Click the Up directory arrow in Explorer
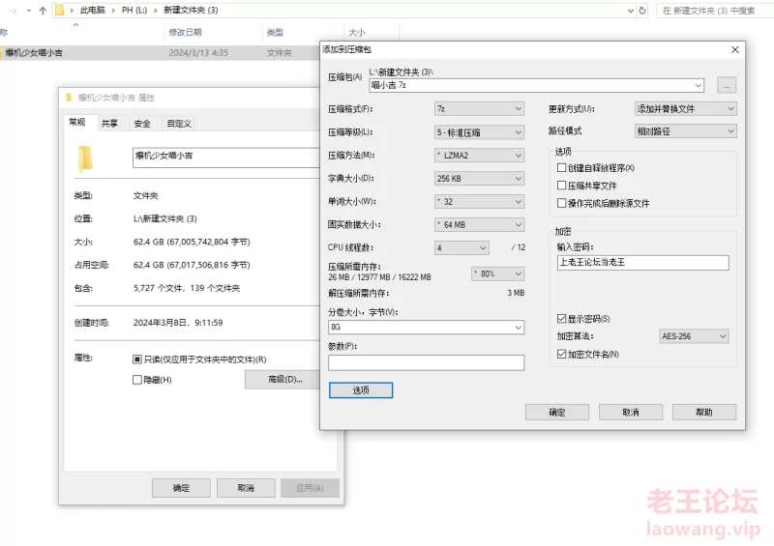The height and width of the screenshot is (546, 774). coord(43,11)
